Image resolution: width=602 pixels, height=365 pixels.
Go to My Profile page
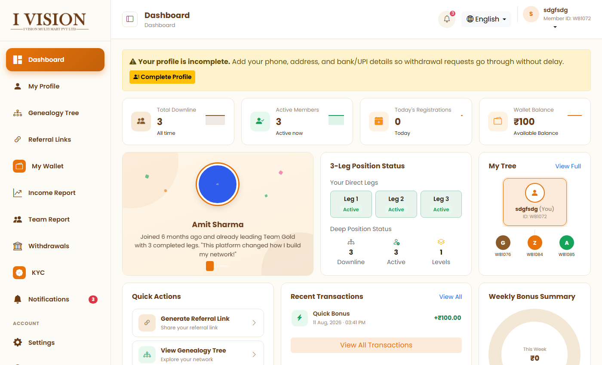point(55,86)
